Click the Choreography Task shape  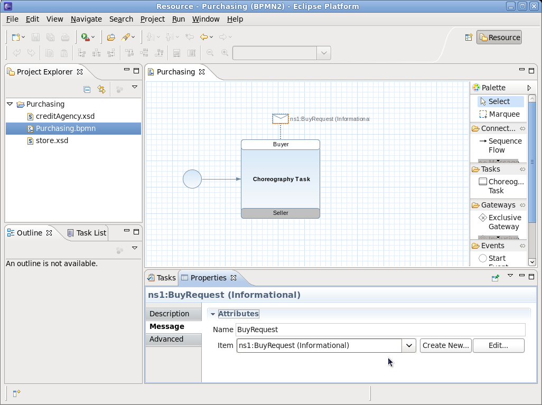coord(281,179)
